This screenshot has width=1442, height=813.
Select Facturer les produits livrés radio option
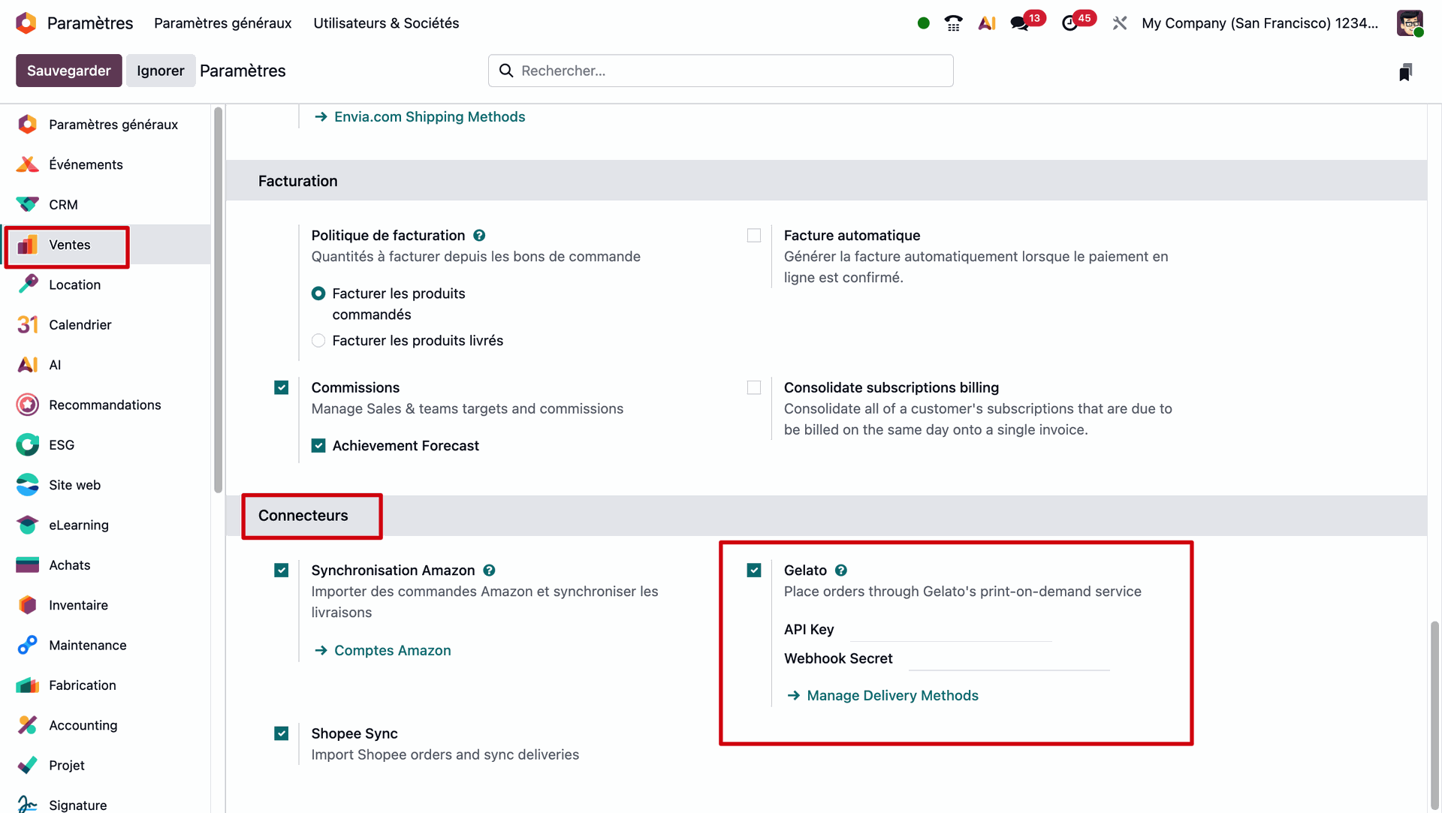pyautogui.click(x=318, y=341)
